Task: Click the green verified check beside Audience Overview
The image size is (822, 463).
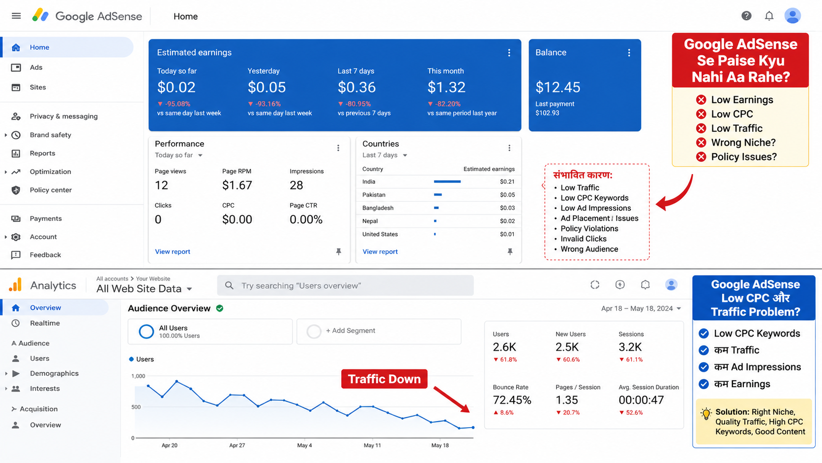Action: coord(220,309)
